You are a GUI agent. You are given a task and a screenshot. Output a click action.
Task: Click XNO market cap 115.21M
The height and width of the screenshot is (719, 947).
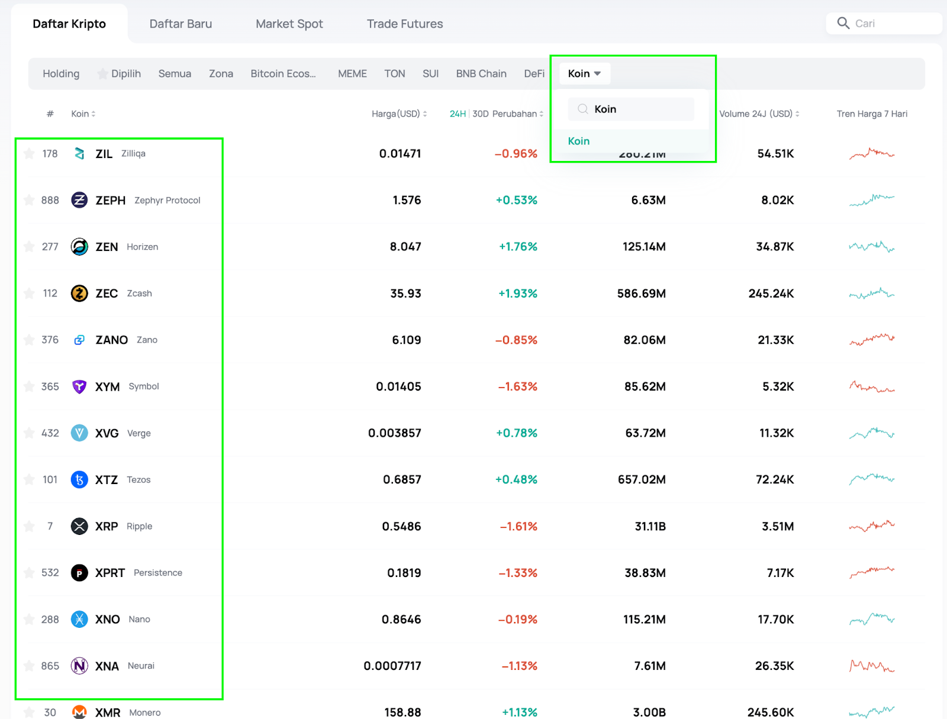click(x=645, y=619)
